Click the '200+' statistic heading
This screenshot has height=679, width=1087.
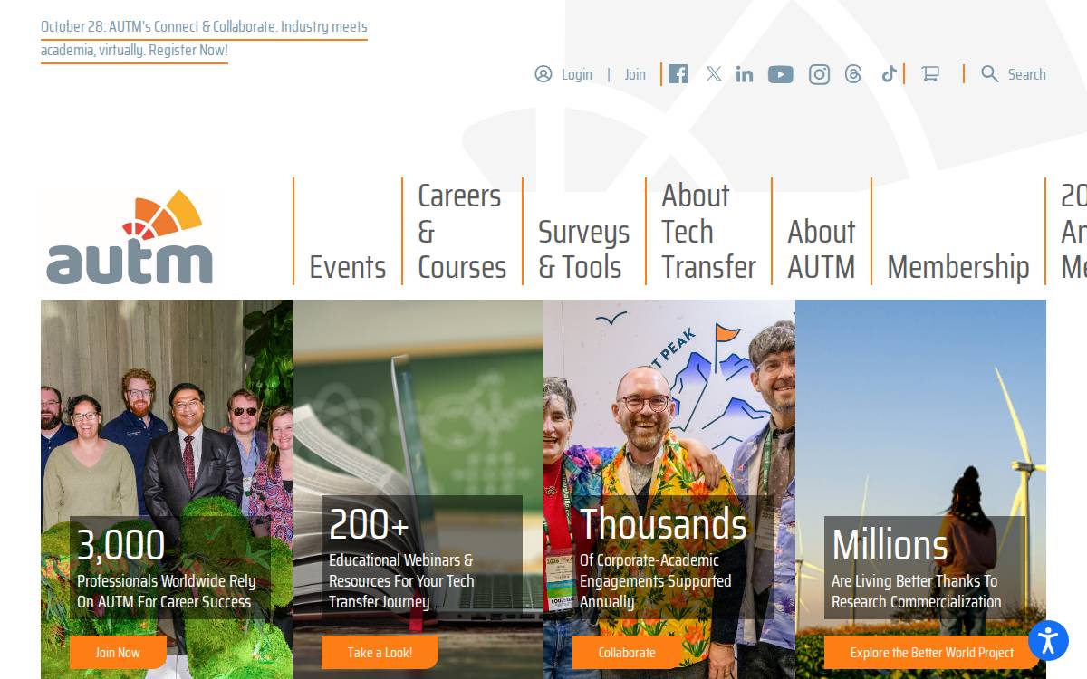tap(369, 524)
